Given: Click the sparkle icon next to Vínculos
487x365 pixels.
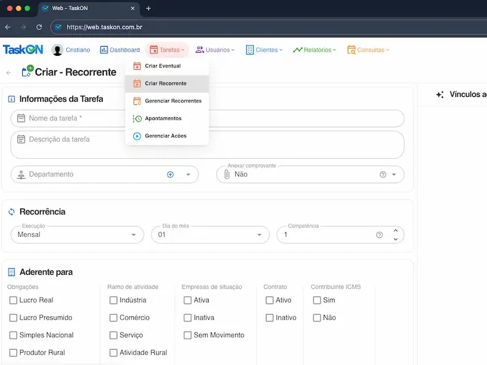Looking at the screenshot, I should tap(440, 95).
